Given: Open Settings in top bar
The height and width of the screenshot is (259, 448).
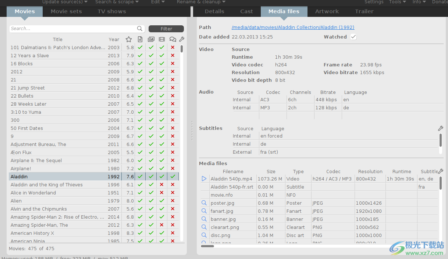Looking at the screenshot, I should coord(374,2).
